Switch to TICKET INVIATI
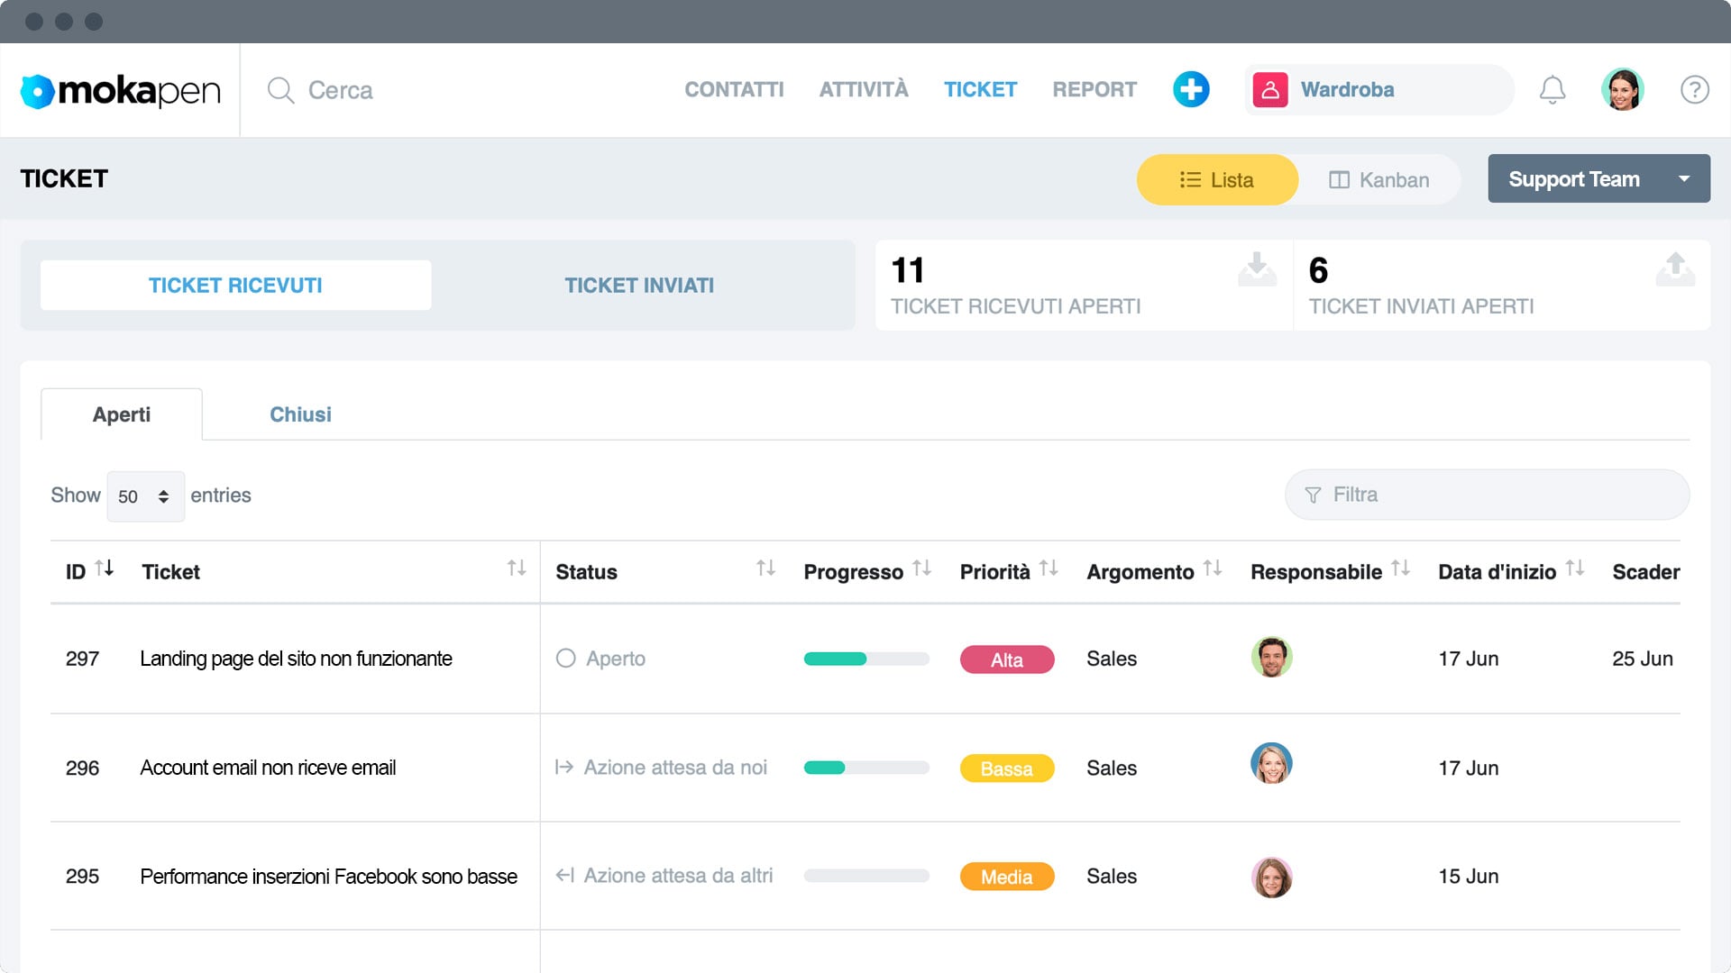 [639, 285]
